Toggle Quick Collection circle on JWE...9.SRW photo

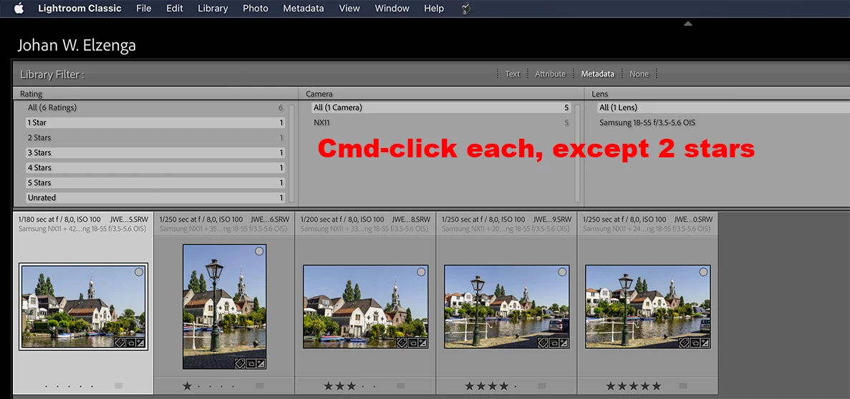pos(562,272)
